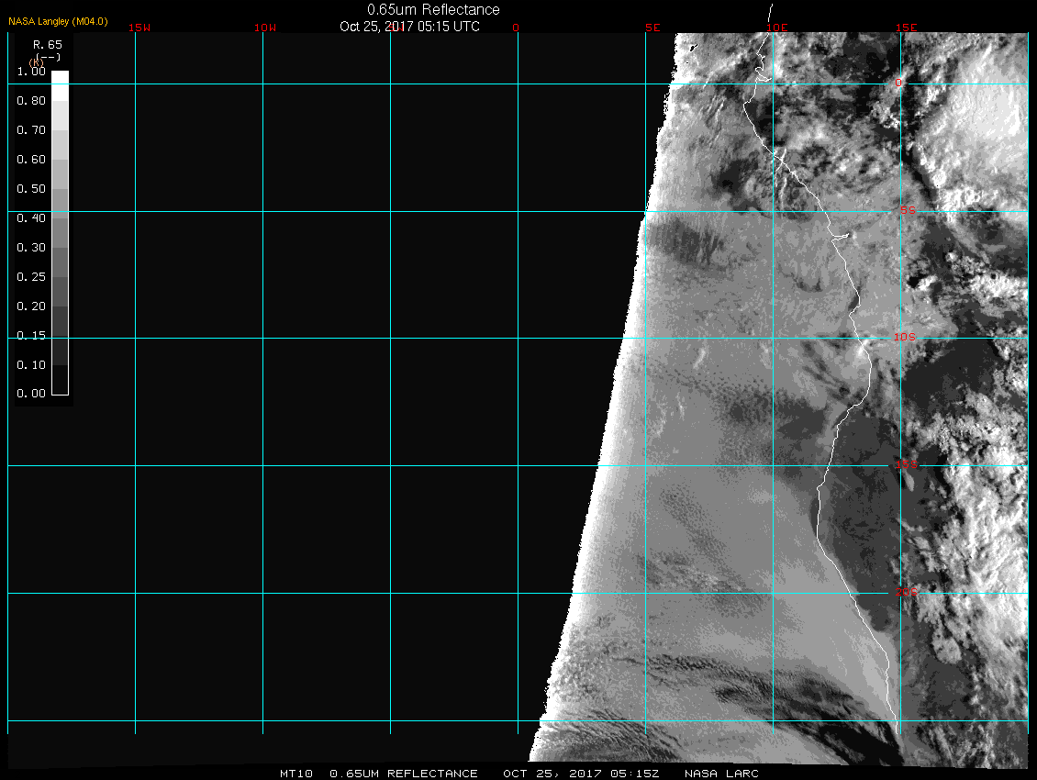
Task: Click the 'Oct 25, 2017 05:15 UTC' timestamp
Action: point(409,27)
